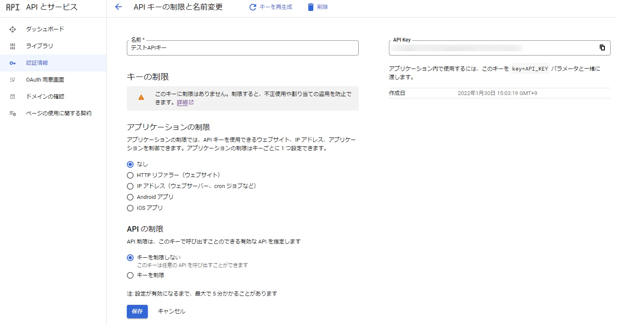This screenshot has width=617, height=325.
Task: Open ページの使用に関する契約 item
Action: 58,114
